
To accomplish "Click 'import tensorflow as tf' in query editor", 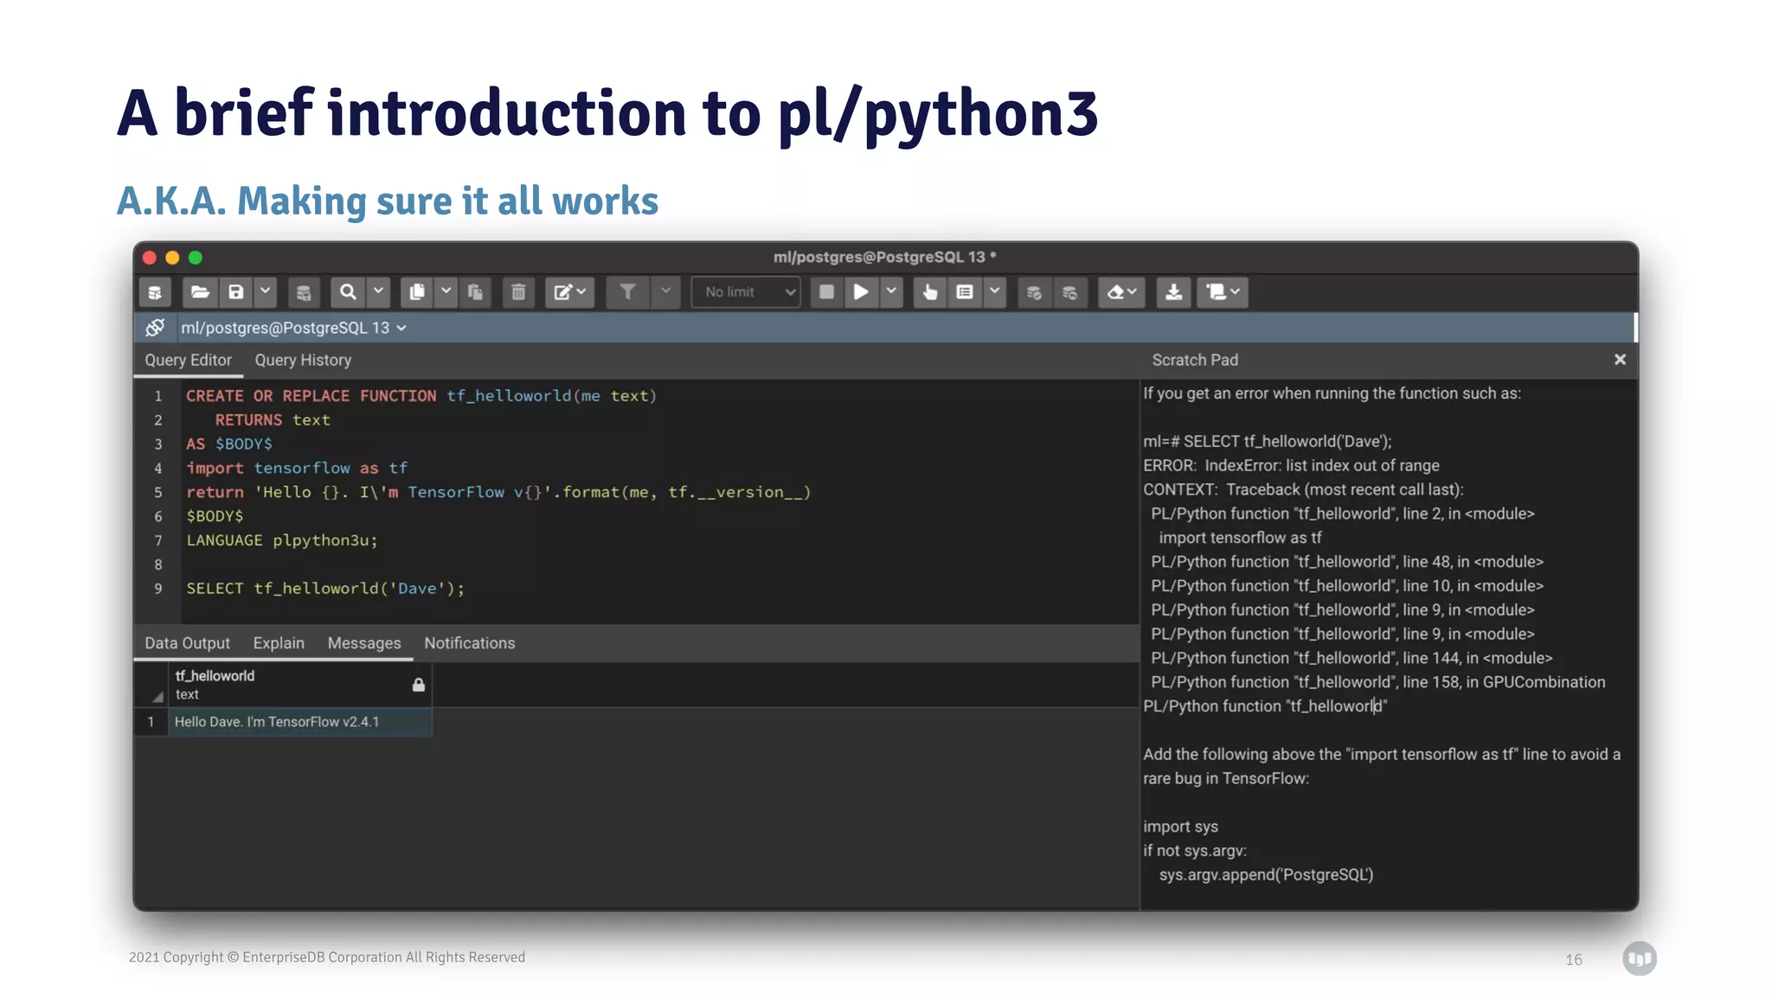I will (297, 469).
